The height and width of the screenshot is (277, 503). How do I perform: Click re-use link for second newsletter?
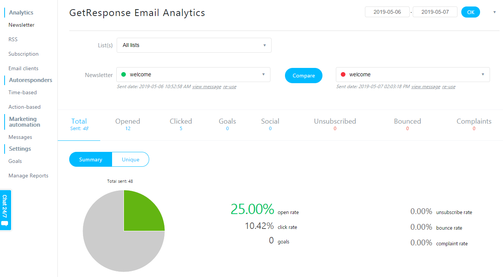point(448,87)
